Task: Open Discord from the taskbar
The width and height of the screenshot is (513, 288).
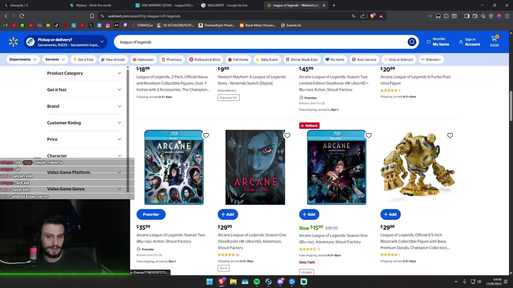Action: coord(280,282)
